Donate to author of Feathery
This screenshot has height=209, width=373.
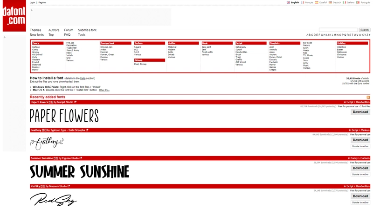tap(360, 146)
